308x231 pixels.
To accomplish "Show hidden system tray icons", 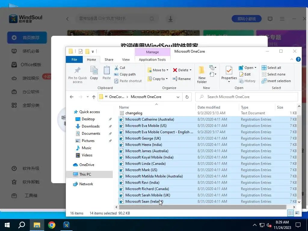I will pos(254,225).
